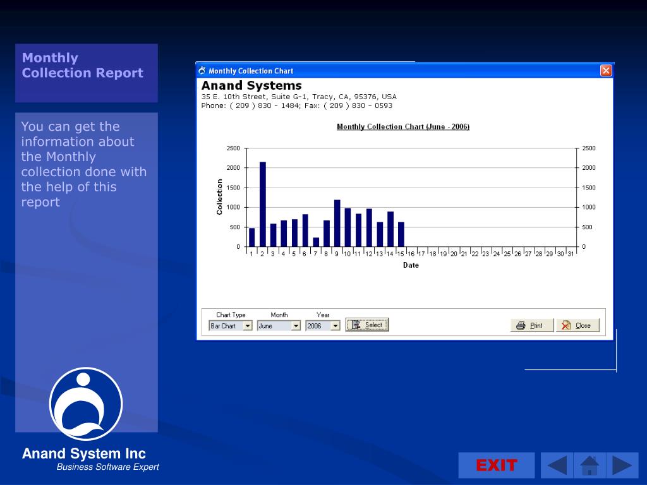This screenshot has width=647, height=485.
Task: Click the bar for date 15
Action: pos(401,234)
